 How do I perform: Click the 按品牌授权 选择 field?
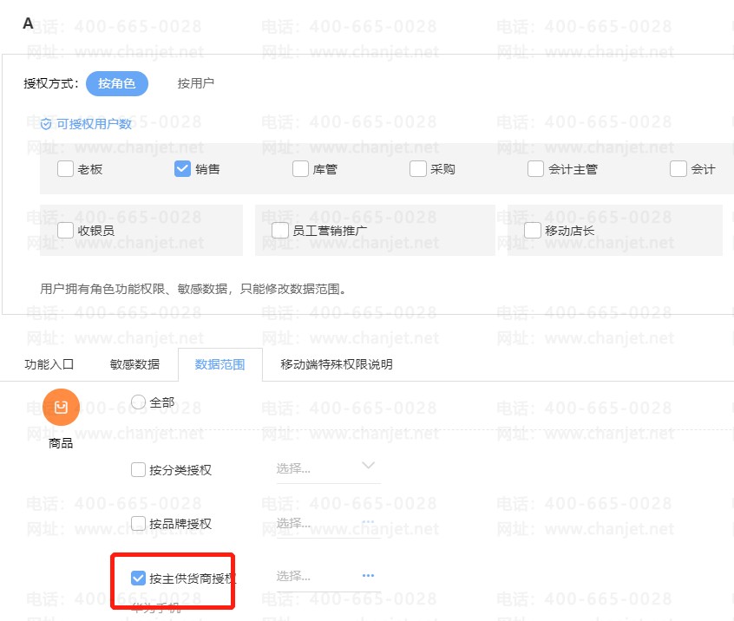click(x=328, y=523)
